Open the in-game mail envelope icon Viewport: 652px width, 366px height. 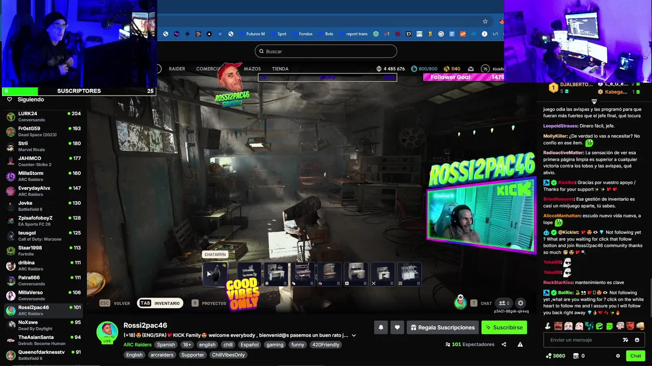tap(471, 69)
